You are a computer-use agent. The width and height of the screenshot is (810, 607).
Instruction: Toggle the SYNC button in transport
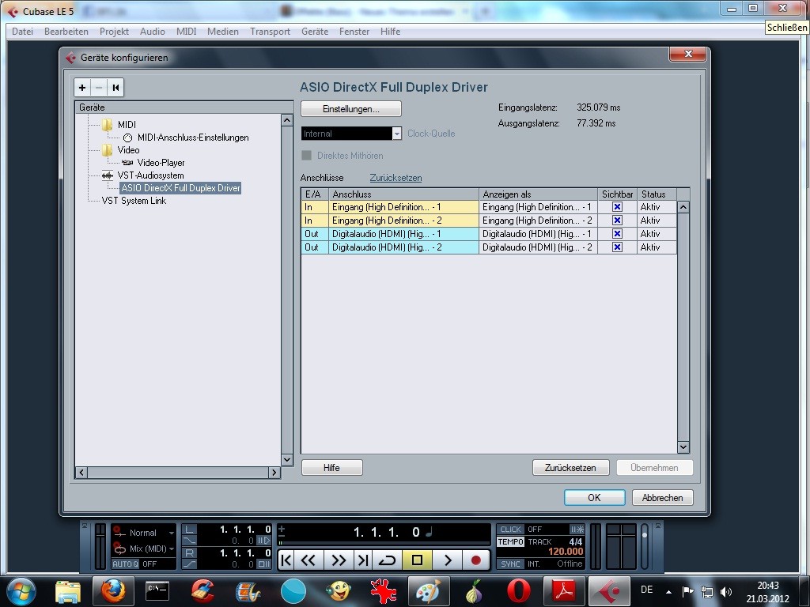(510, 564)
